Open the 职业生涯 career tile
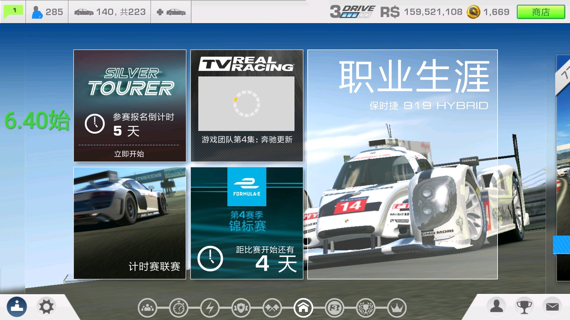The height and width of the screenshot is (320, 570). tap(402, 164)
